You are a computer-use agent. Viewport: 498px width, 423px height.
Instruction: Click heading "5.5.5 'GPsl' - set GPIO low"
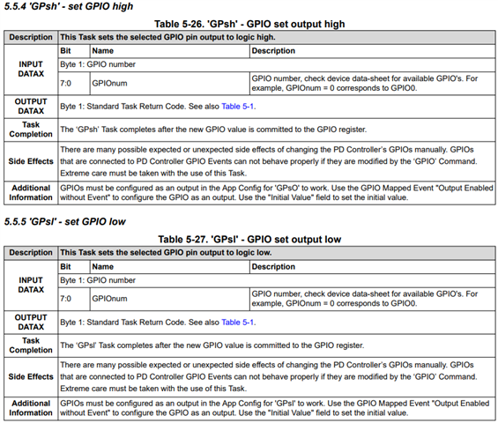tap(65, 222)
